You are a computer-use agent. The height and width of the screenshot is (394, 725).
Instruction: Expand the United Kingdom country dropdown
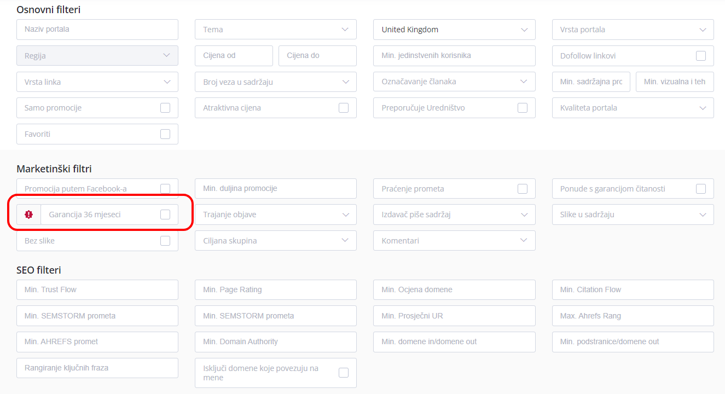coord(454,30)
